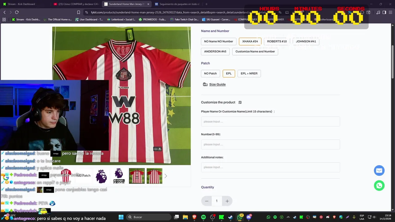Select the highlighted jersey front thumbnail
Screen dimensions: 395x222
[x=137, y=176]
